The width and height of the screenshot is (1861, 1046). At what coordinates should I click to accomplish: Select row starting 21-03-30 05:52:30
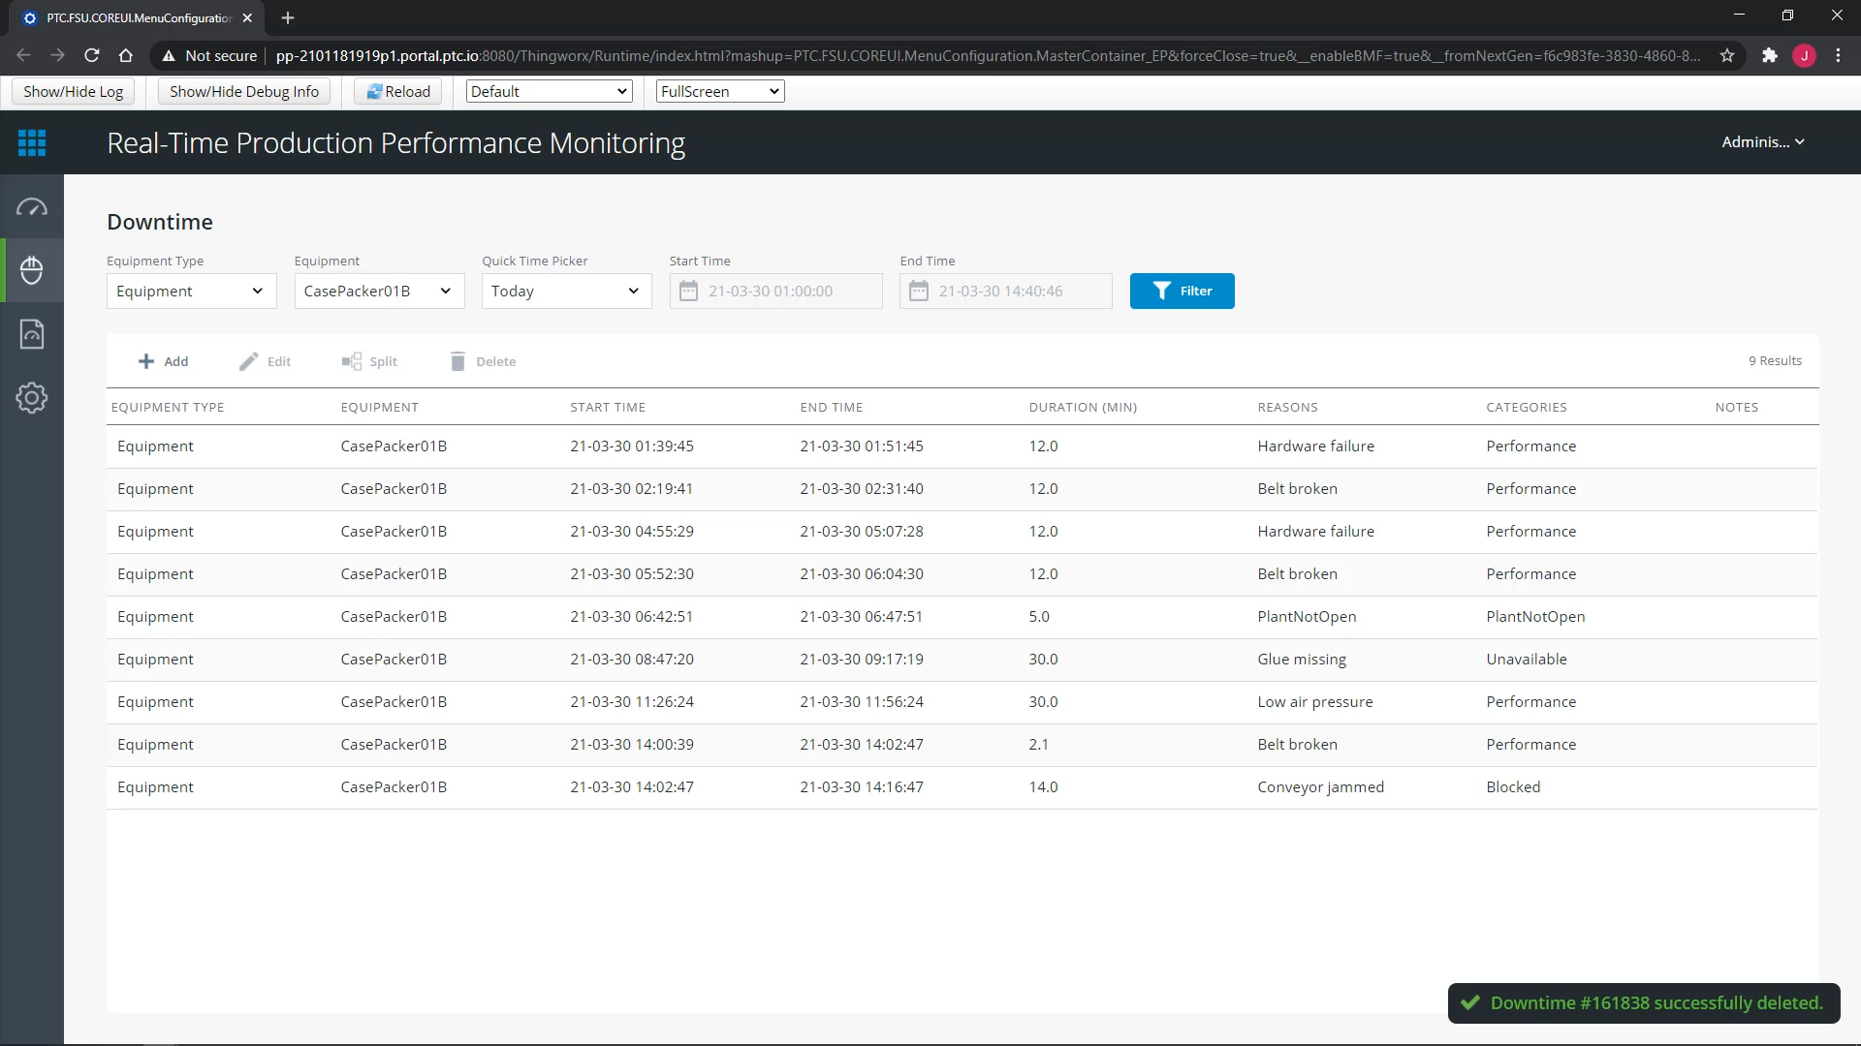point(962,574)
